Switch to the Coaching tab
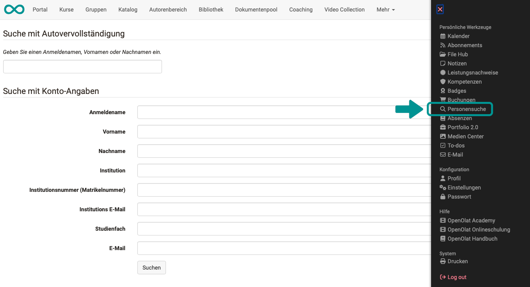 [301, 10]
